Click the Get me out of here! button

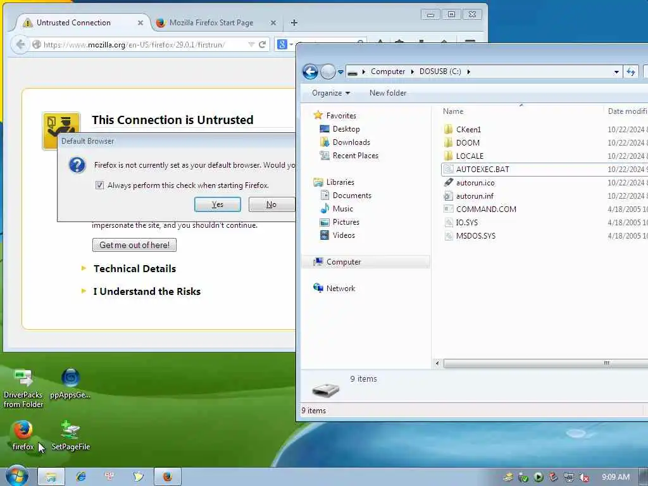(134, 245)
